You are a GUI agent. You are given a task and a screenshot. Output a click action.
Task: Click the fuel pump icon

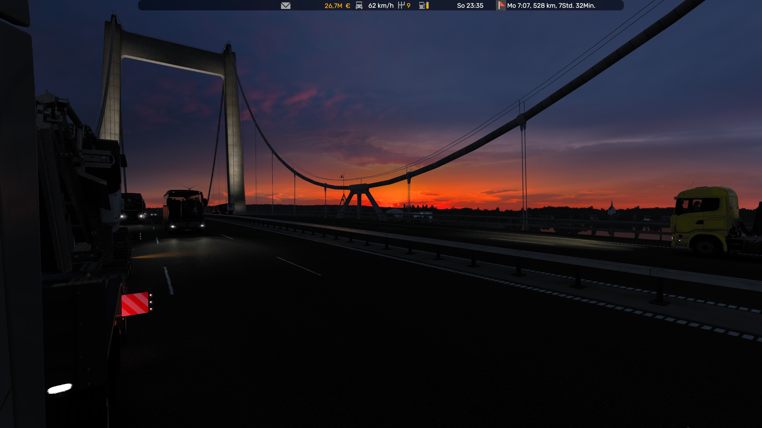[422, 5]
